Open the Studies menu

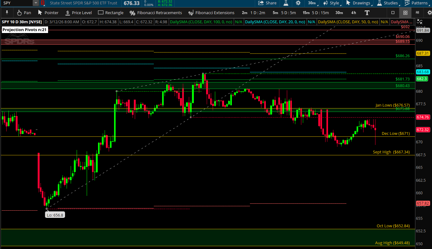388,3
